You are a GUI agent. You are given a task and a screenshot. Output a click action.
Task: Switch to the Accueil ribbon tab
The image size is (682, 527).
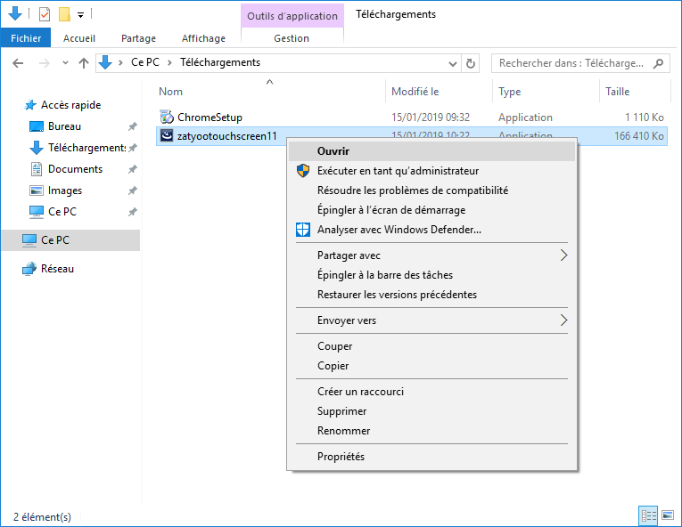tap(79, 38)
